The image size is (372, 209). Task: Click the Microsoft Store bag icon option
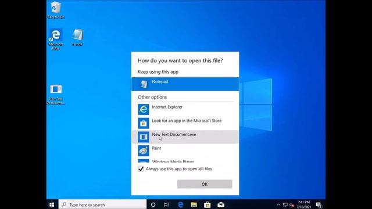tap(144, 123)
